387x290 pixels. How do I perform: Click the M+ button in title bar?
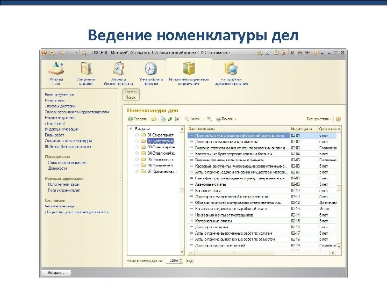[300, 53]
